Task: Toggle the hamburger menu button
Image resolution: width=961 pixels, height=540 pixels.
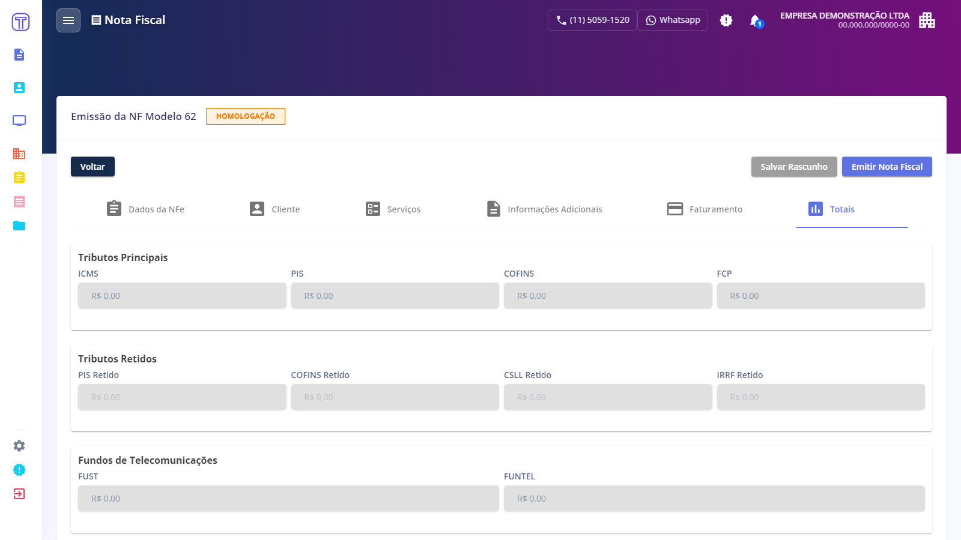Action: 68,20
